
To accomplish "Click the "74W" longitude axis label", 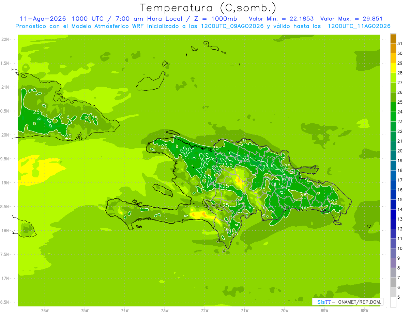I will pos(125,311).
